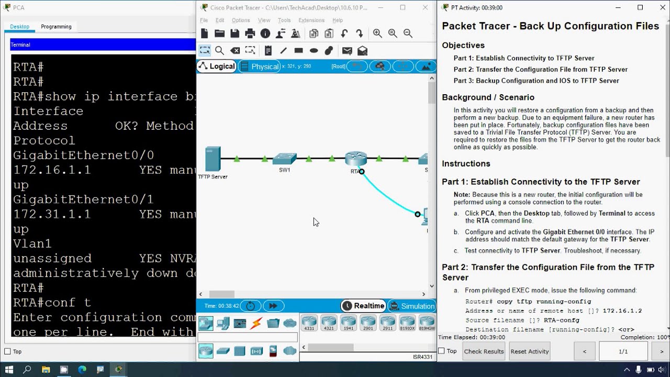Redo the last action
Viewport: 670px width, 377px height.
coord(359,34)
